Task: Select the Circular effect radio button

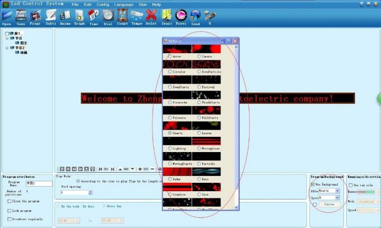Action: point(170,72)
